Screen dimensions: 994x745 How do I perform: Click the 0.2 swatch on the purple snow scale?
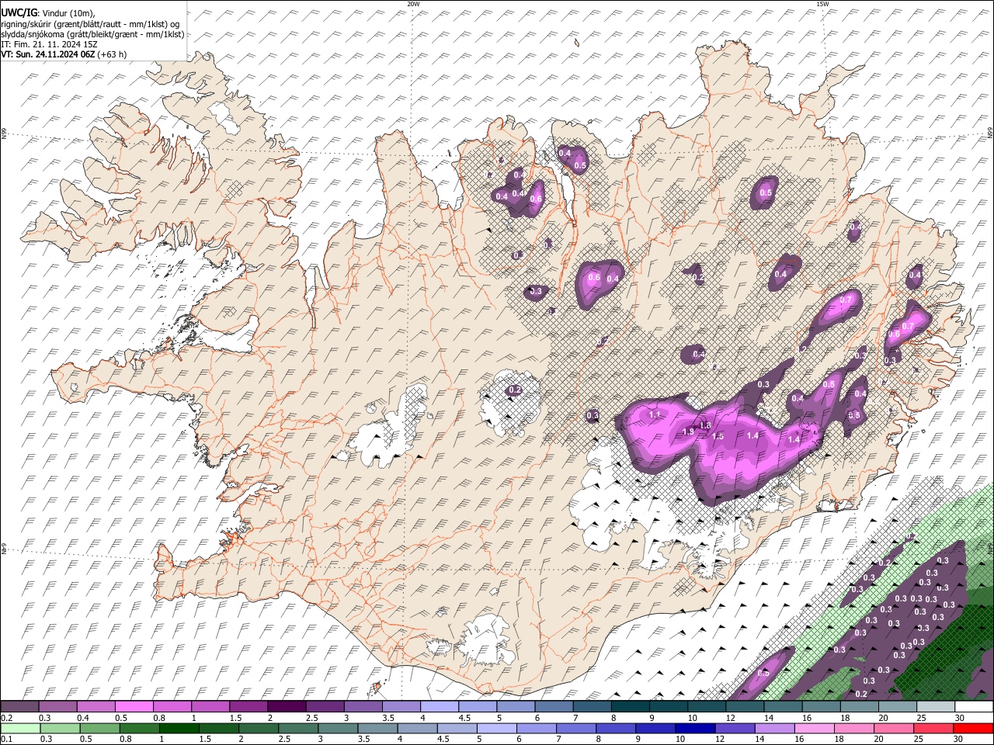point(19,706)
